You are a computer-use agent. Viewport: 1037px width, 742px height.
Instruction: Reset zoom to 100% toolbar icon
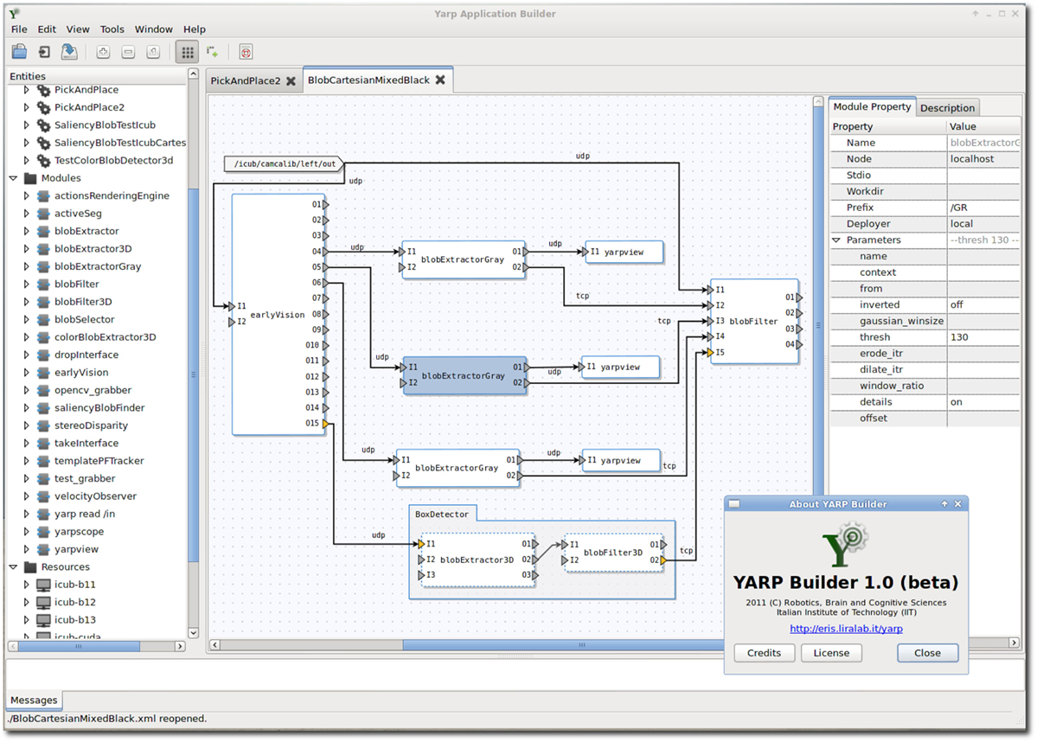click(x=153, y=52)
